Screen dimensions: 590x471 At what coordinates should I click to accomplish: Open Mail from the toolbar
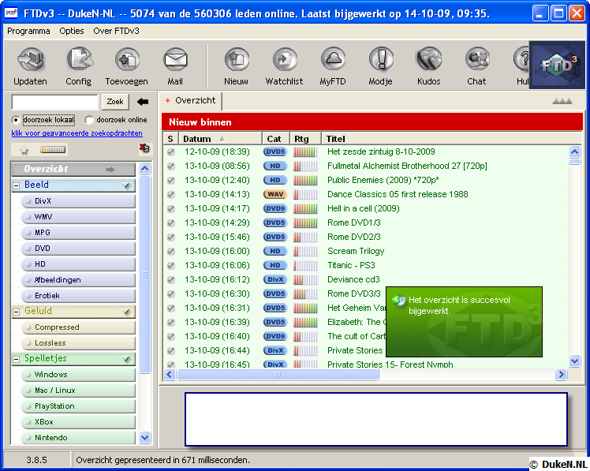(x=175, y=60)
